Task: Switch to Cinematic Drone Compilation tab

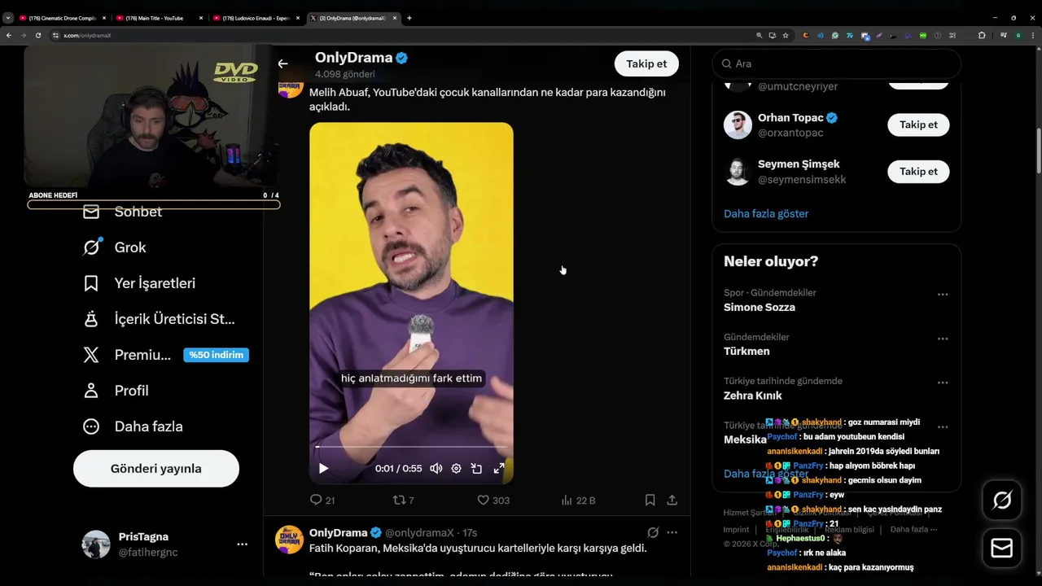Action: tap(62, 18)
